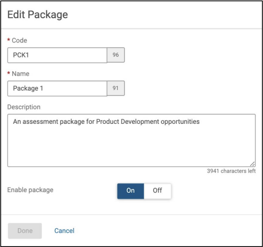Click the Description box resize handle
This screenshot has width=263, height=247.
[x=252, y=164]
